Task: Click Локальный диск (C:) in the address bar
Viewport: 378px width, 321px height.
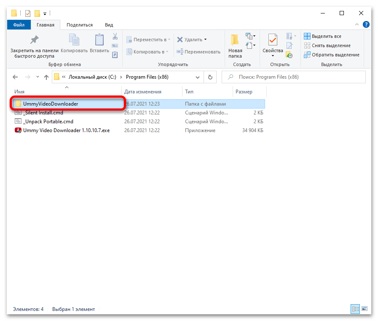Action: pyautogui.click(x=92, y=77)
